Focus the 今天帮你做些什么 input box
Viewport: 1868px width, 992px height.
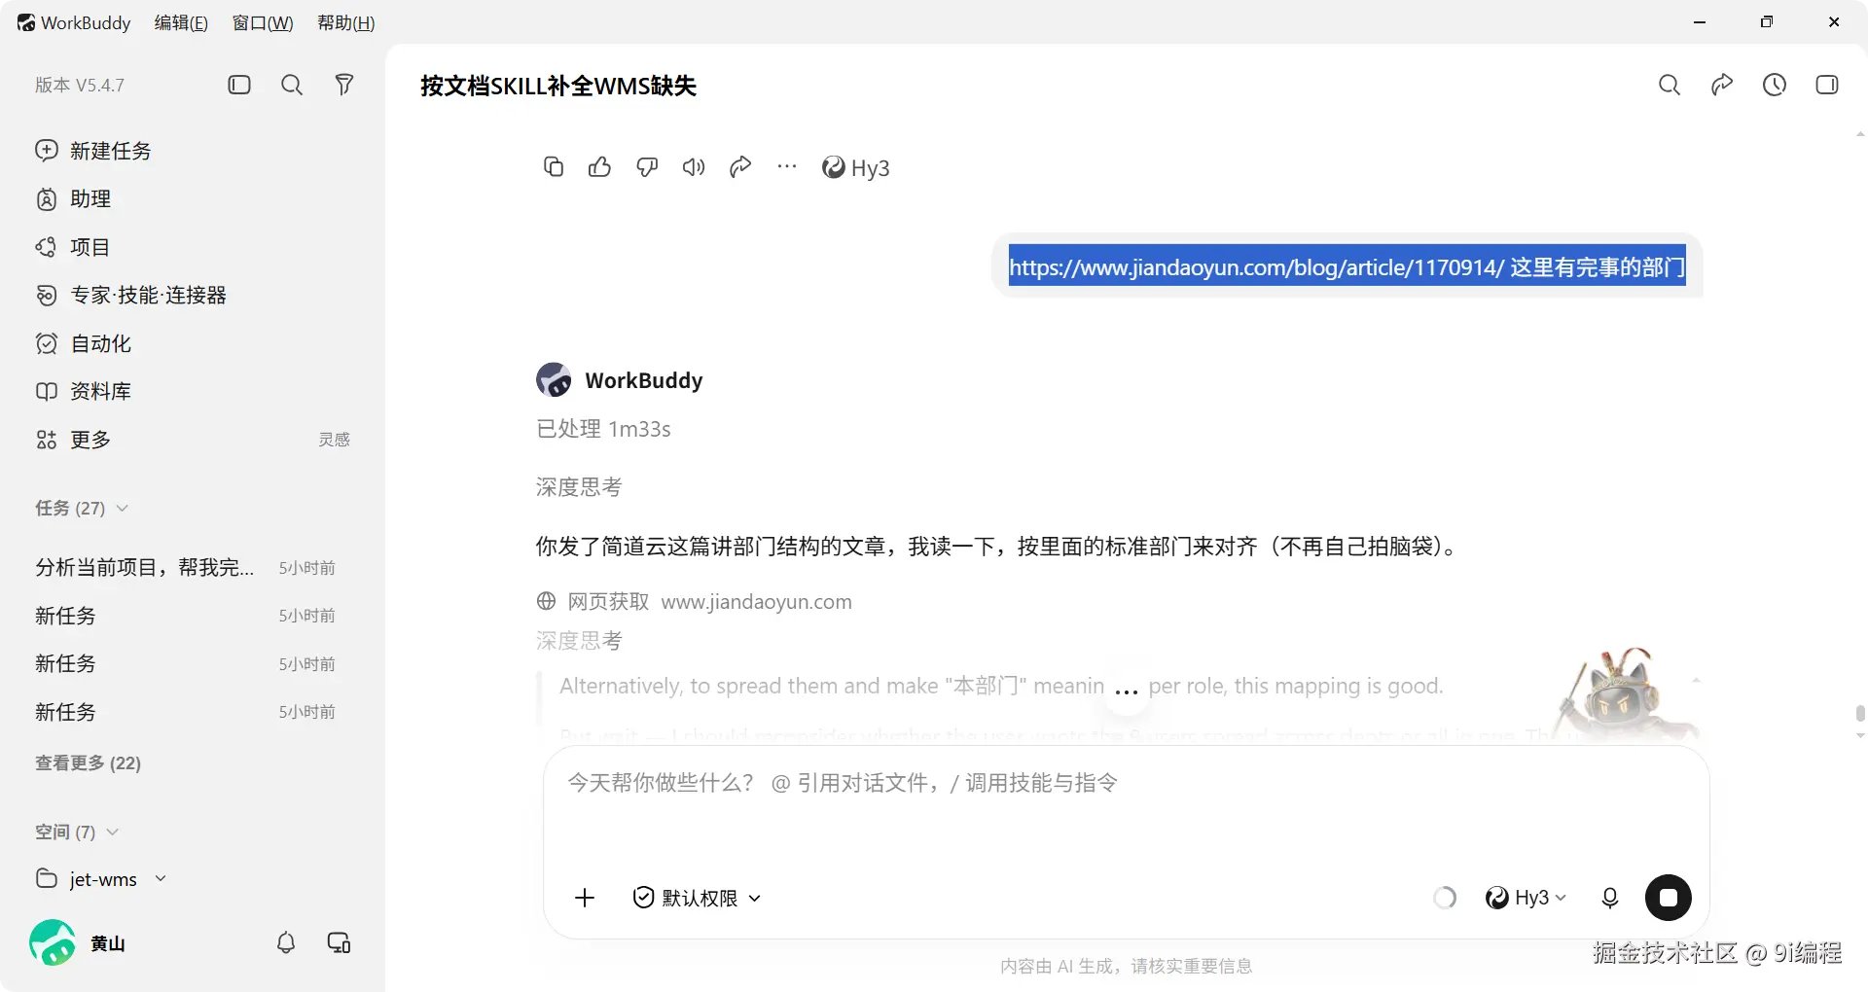(x=1127, y=783)
